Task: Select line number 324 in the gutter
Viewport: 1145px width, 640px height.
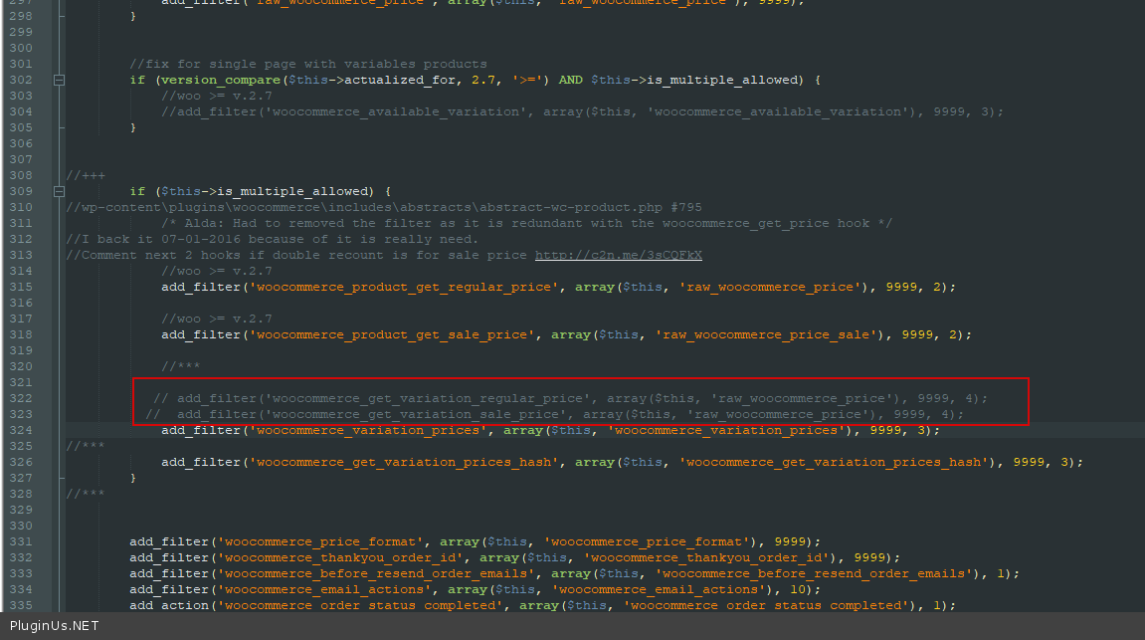Action: pos(21,430)
